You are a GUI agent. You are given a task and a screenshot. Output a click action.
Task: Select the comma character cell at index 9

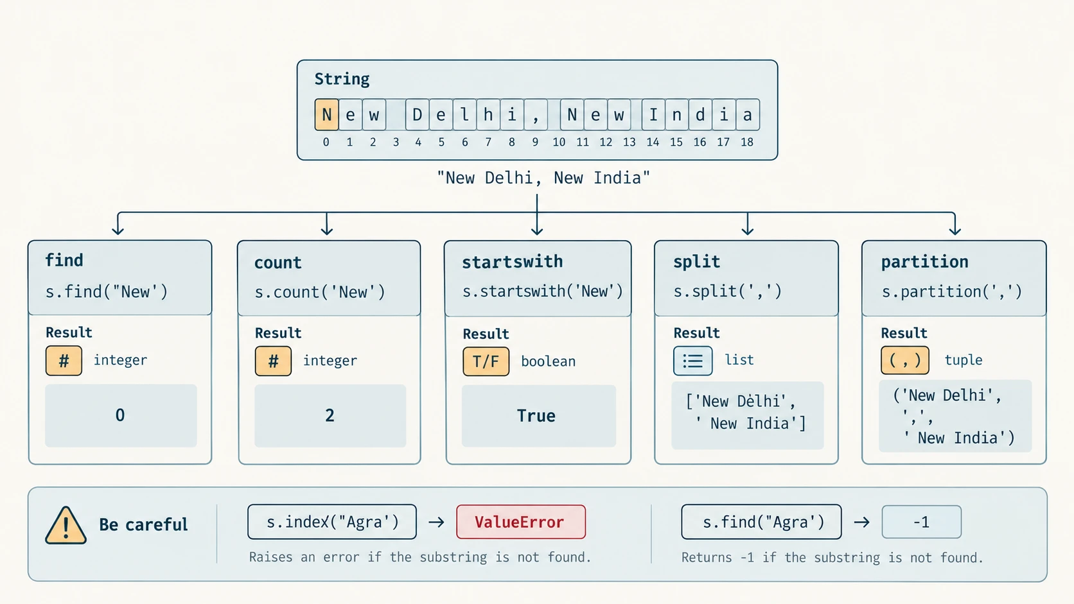coord(536,115)
